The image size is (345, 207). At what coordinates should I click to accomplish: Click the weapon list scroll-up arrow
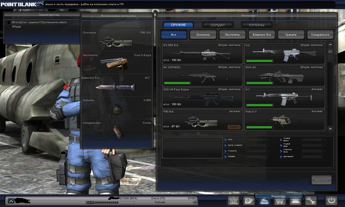330,44
